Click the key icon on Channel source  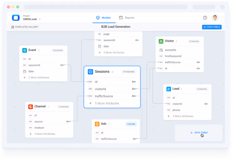(68, 122)
